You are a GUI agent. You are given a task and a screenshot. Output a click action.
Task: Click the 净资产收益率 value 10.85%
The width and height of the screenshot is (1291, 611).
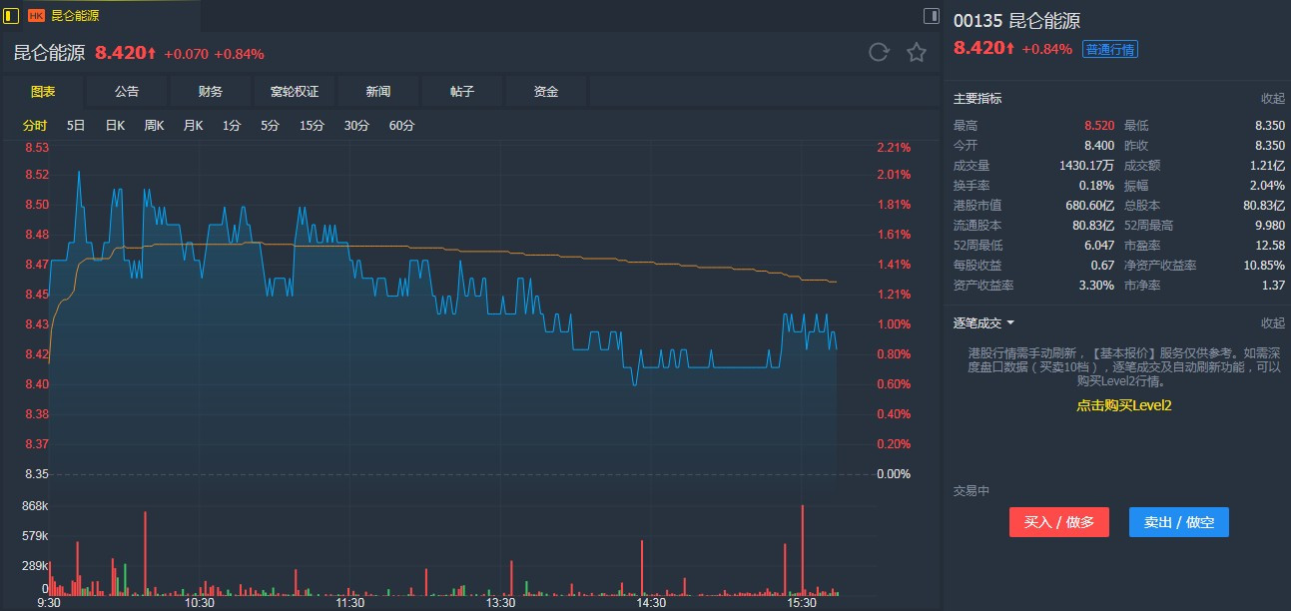[1265, 265]
